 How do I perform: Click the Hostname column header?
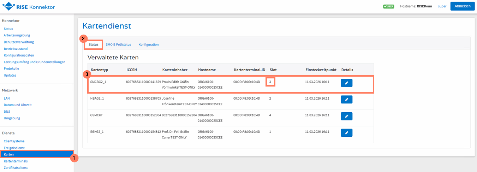point(207,70)
